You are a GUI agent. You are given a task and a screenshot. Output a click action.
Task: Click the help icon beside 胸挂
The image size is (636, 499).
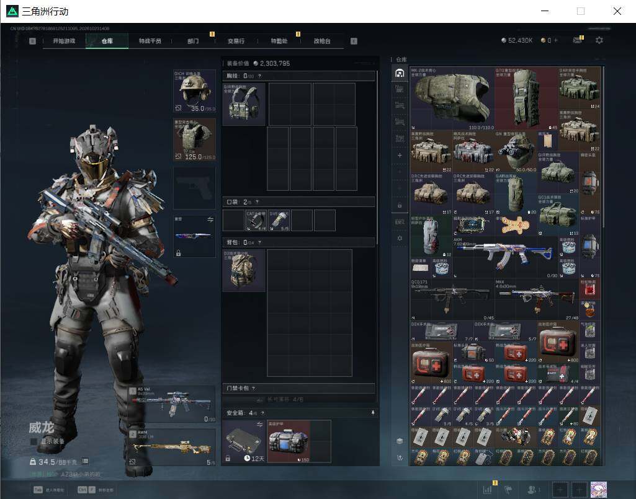(259, 76)
